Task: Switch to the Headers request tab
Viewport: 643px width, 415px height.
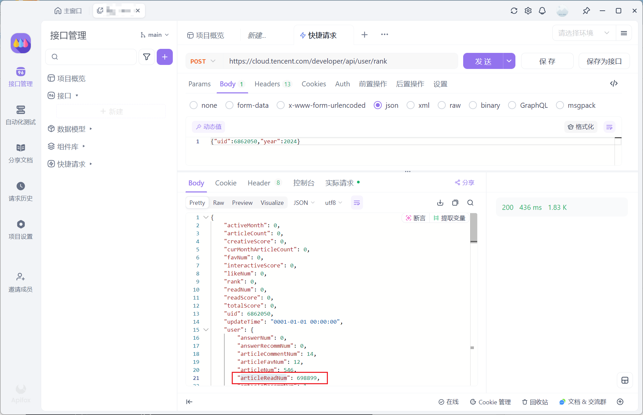Action: click(x=267, y=84)
